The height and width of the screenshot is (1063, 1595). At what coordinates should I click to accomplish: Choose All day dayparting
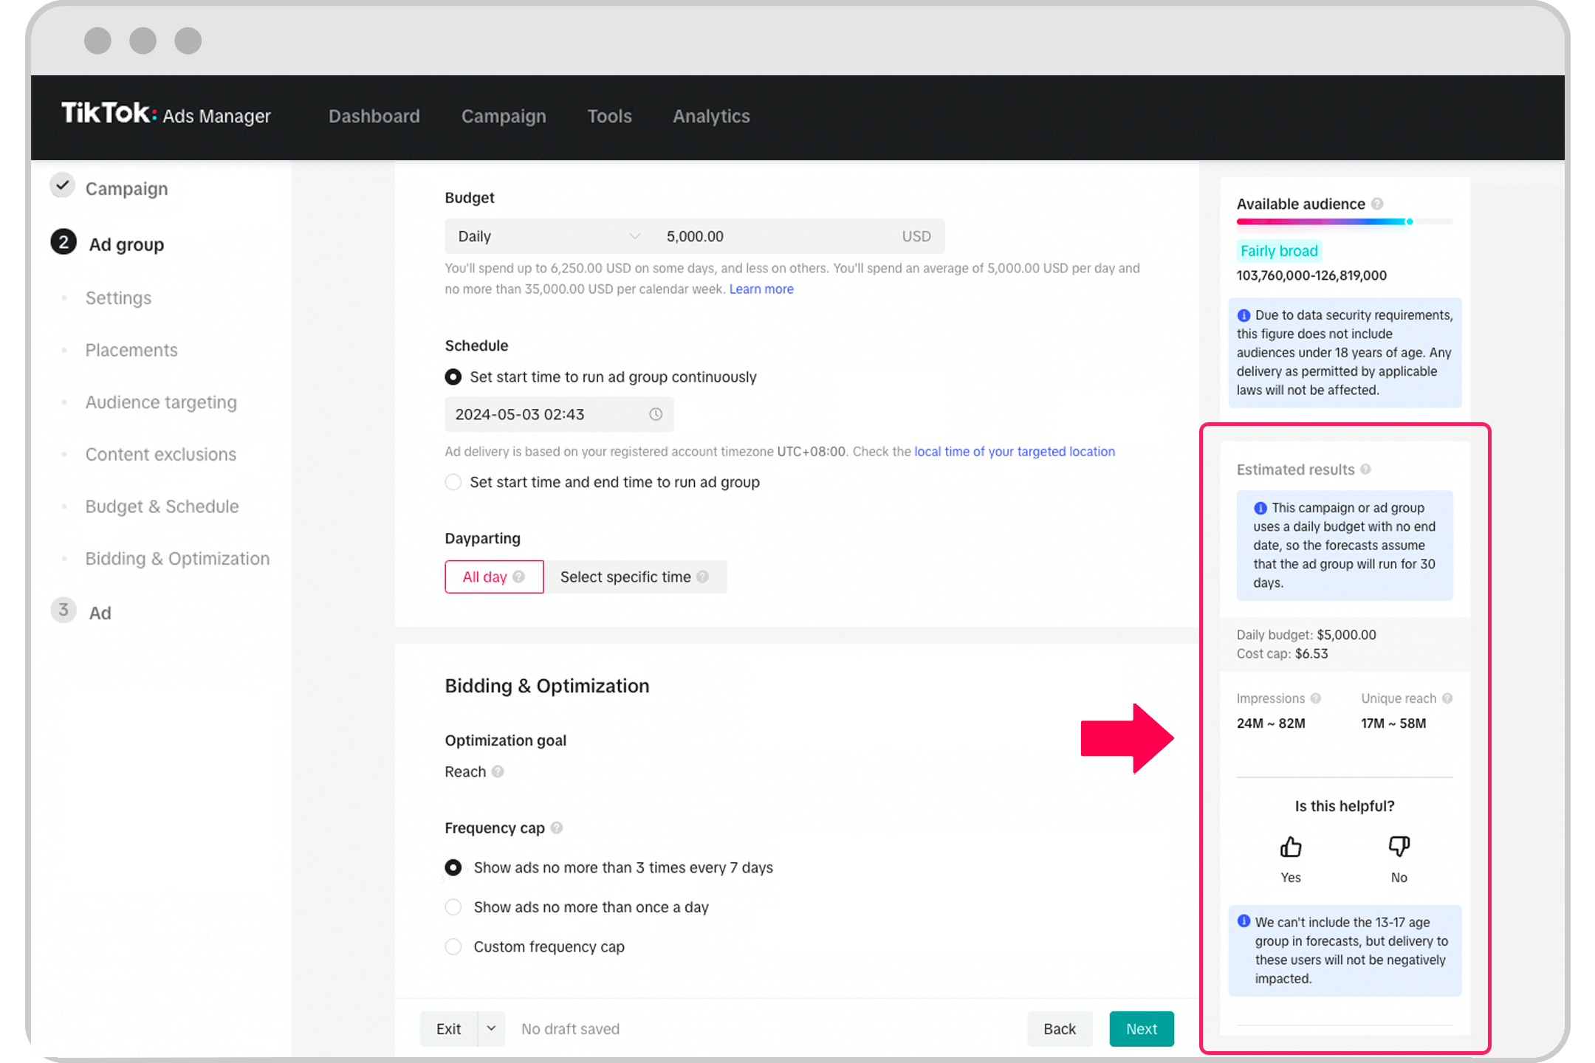point(494,577)
